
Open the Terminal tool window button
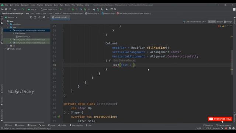pyautogui.click(x=32, y=125)
